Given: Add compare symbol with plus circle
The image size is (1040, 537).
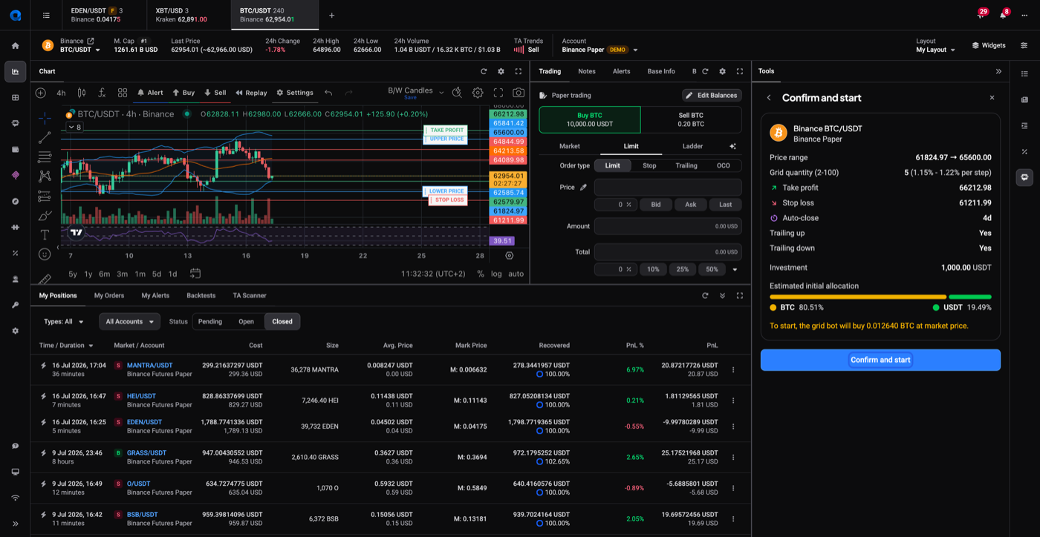Looking at the screenshot, I should point(41,93).
